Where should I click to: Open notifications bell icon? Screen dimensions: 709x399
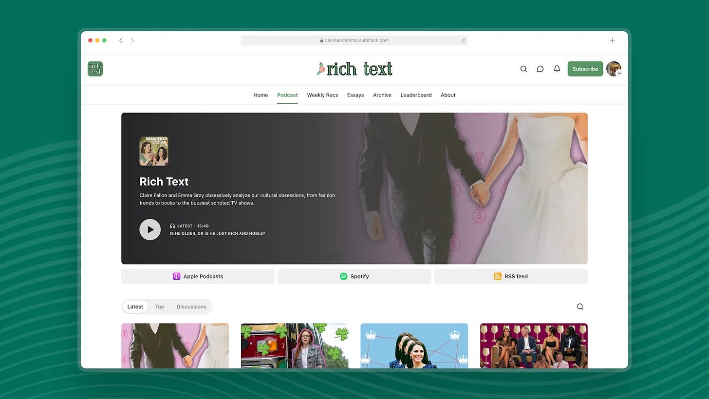point(557,69)
